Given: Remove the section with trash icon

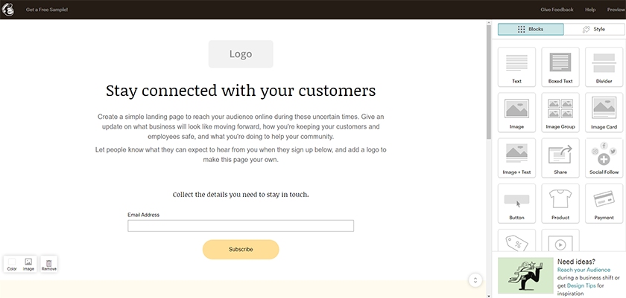Looking at the screenshot, I should click(x=49, y=265).
